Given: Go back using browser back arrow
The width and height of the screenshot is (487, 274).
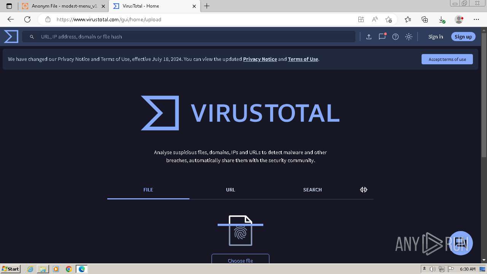Looking at the screenshot, I should [10, 19].
